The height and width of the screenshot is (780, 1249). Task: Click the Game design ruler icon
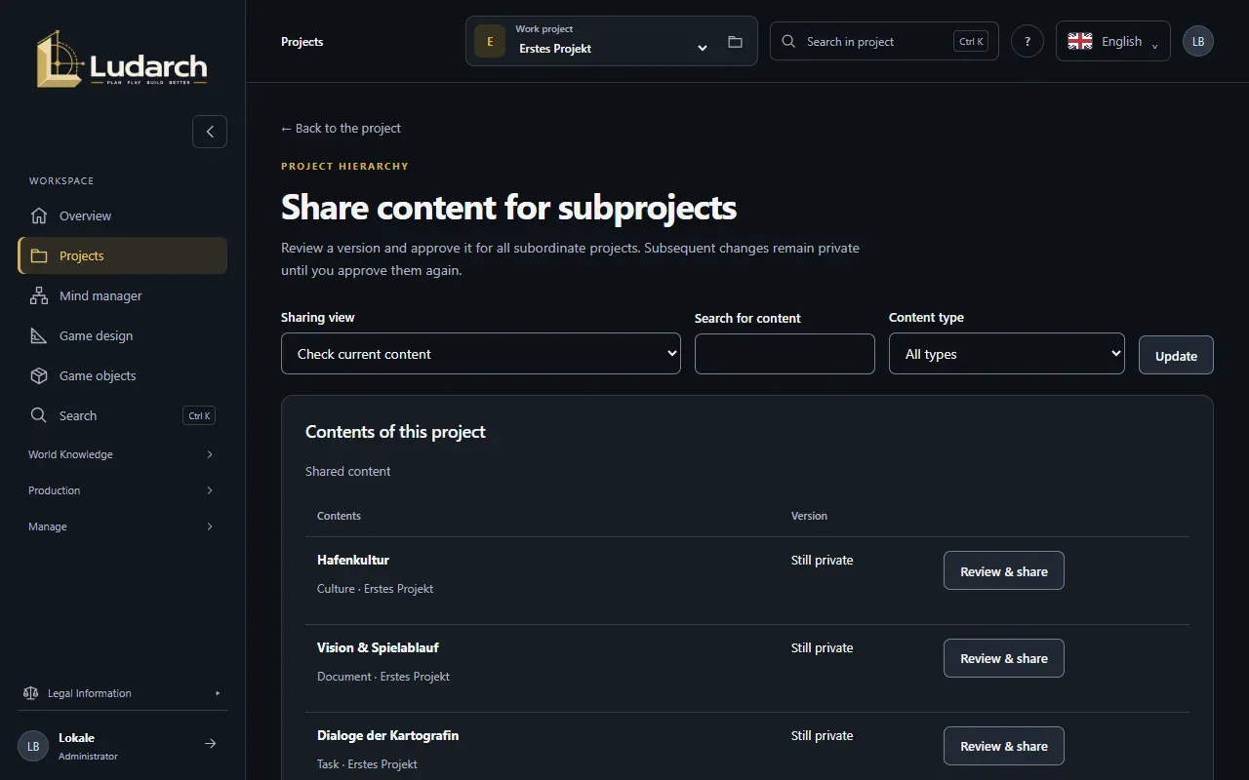[x=39, y=335]
